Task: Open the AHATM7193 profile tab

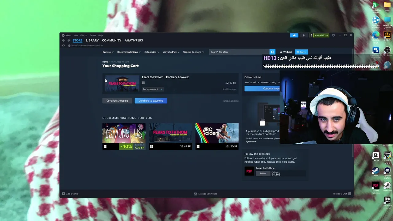Action: (x=134, y=41)
